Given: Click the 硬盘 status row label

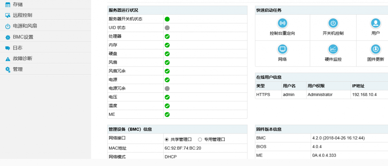Looking at the screenshot, I should 113,54.
